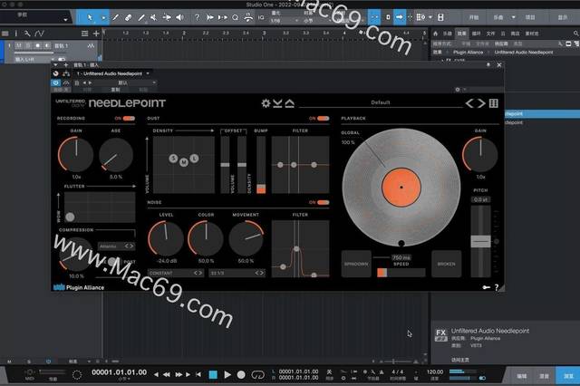Open Needlepoint preset browser grid icon
The width and height of the screenshot is (580, 386).
[494, 103]
